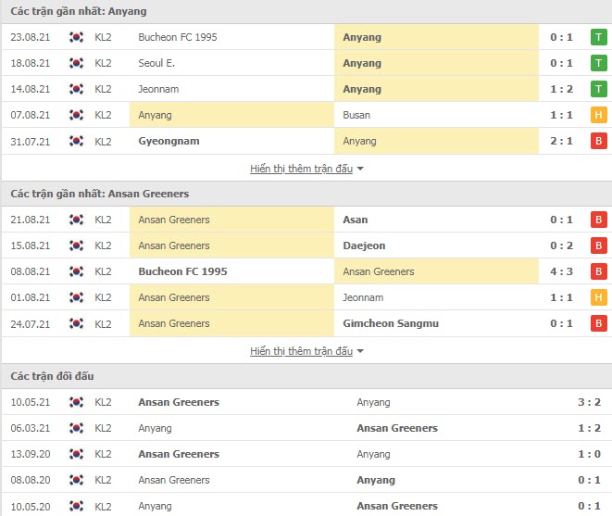Click the orange H badge for Anyang vs Busan
The height and width of the screenshot is (516, 612).
598,115
